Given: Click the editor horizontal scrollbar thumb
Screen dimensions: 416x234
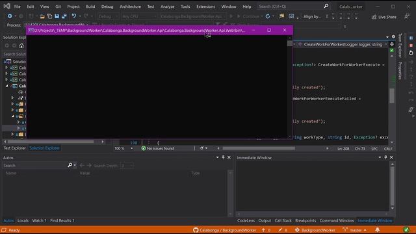Looking at the screenshot, I should point(259,148).
